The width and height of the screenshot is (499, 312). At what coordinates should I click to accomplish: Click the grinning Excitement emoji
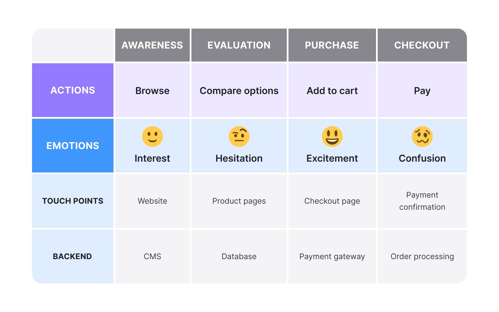tap(332, 136)
